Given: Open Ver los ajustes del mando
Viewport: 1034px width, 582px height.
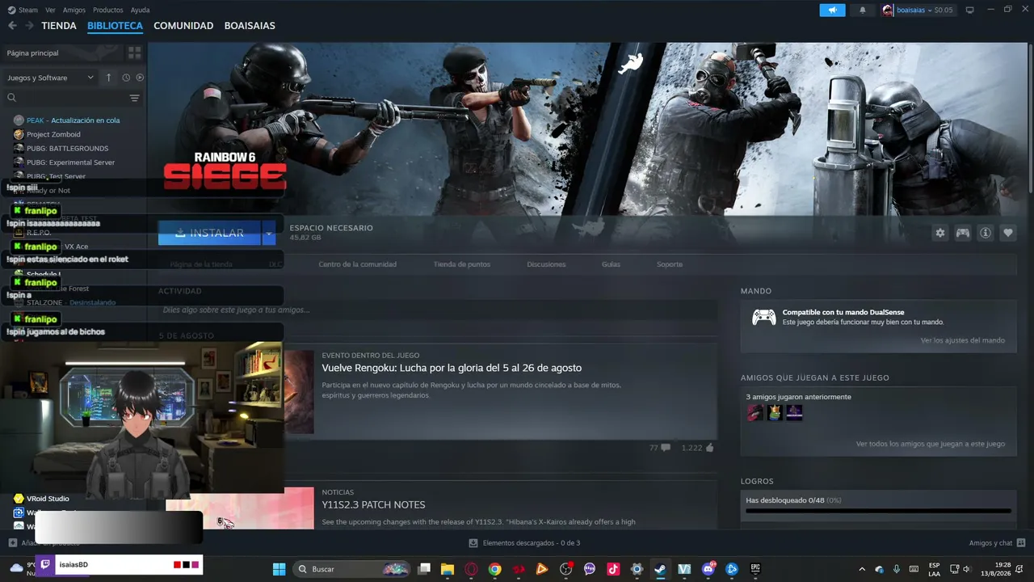Looking at the screenshot, I should [x=963, y=340].
